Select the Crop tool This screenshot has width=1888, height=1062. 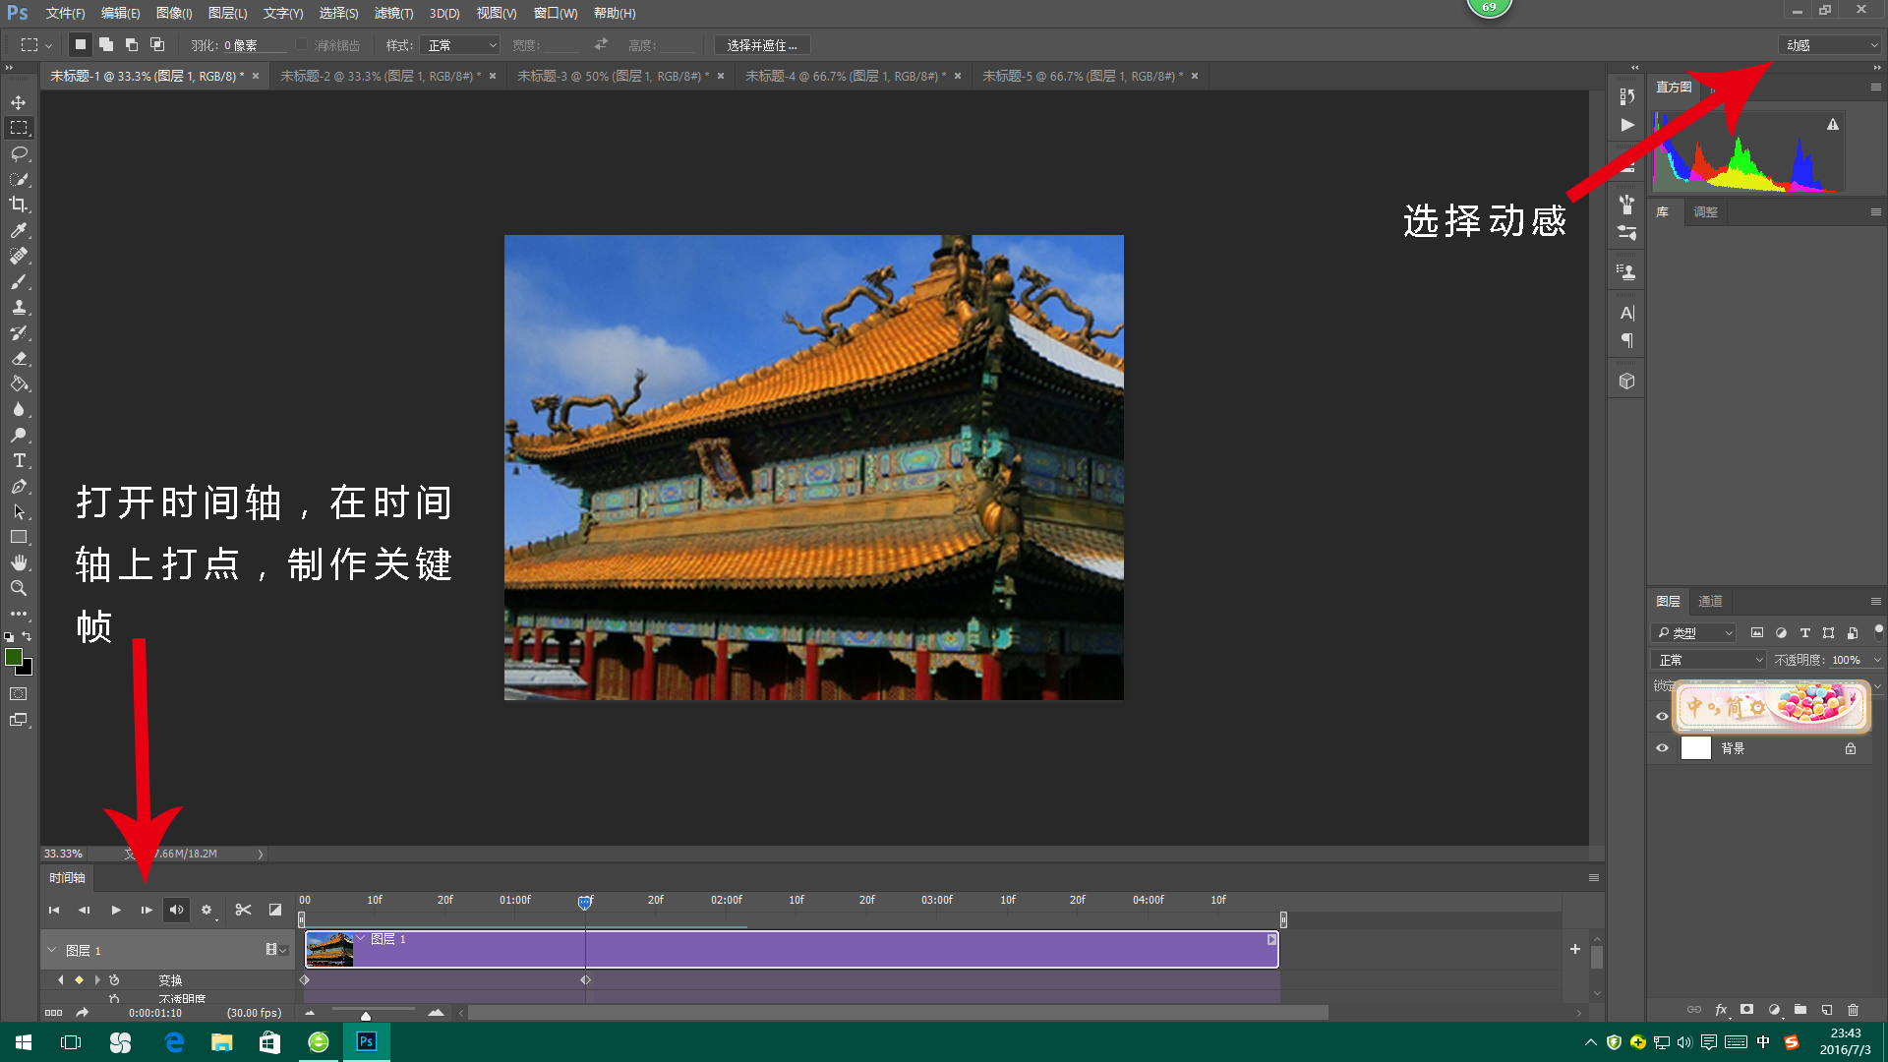click(x=19, y=205)
